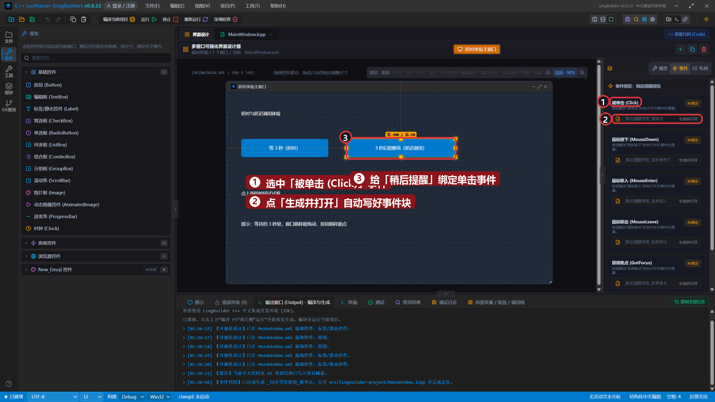Click the add window plus icon
Screen dimensions: 715x402
(x=680, y=49)
